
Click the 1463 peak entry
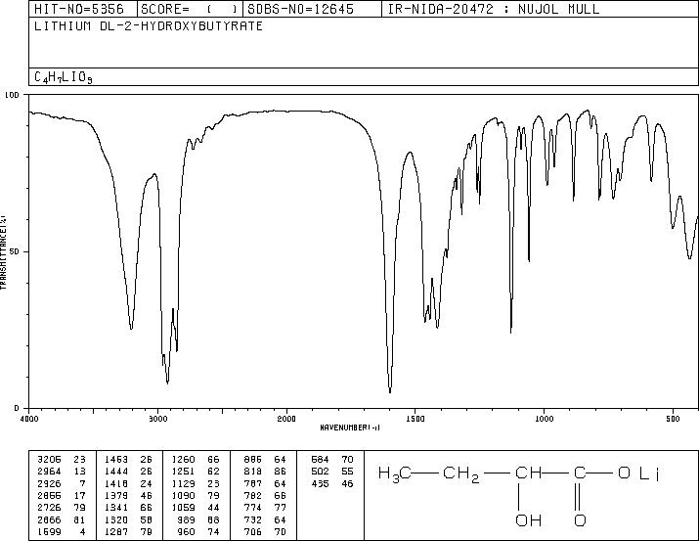(128, 459)
